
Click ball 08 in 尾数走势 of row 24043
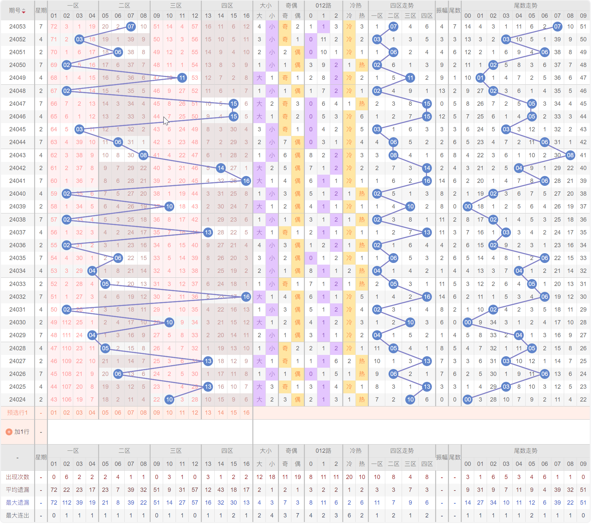pos(570,155)
